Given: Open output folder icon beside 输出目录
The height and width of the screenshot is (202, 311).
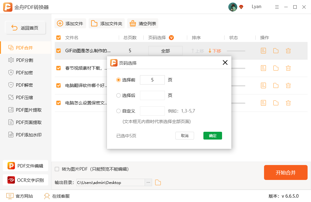Looking at the screenshot, I should [158, 182].
